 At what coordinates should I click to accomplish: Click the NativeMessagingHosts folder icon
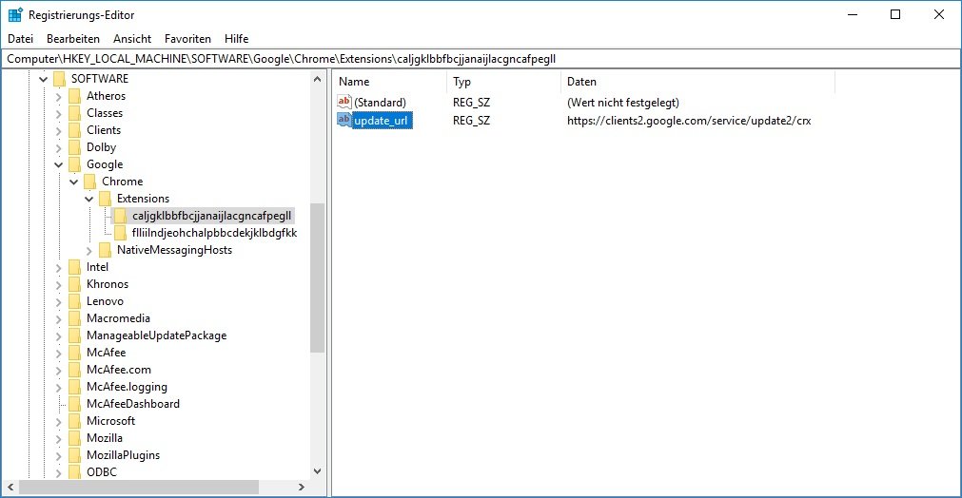coord(106,250)
